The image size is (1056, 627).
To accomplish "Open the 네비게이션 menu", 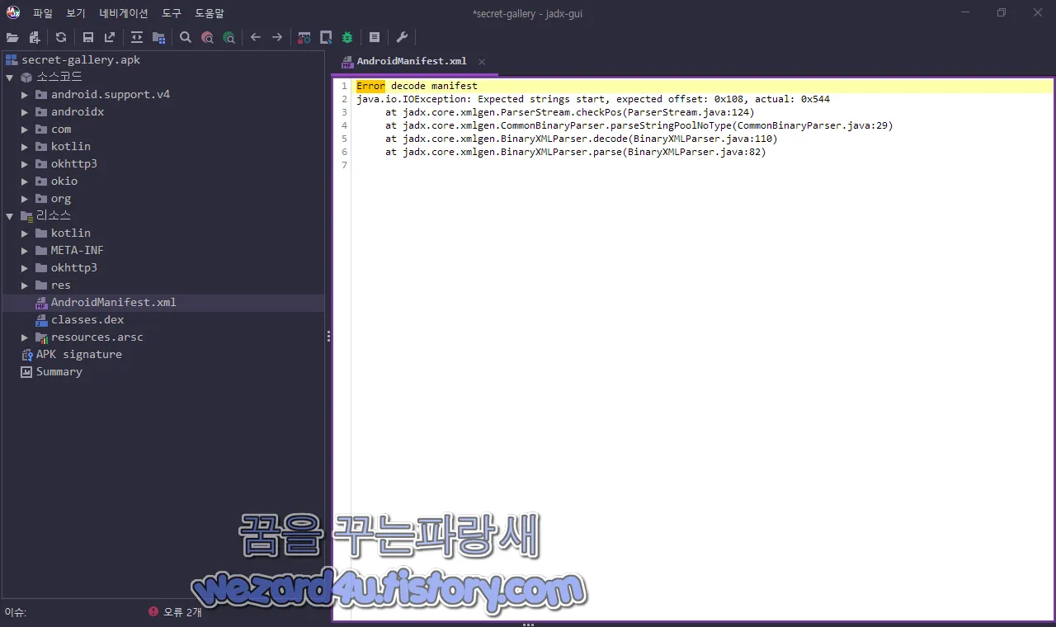I will pyautogui.click(x=124, y=13).
